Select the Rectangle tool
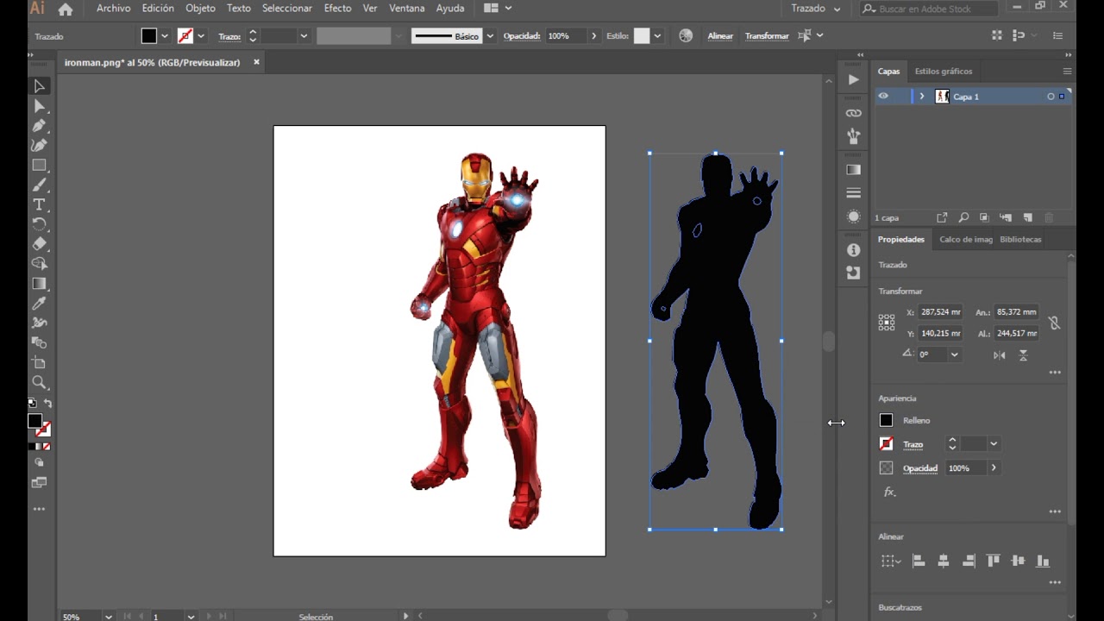 coord(39,166)
